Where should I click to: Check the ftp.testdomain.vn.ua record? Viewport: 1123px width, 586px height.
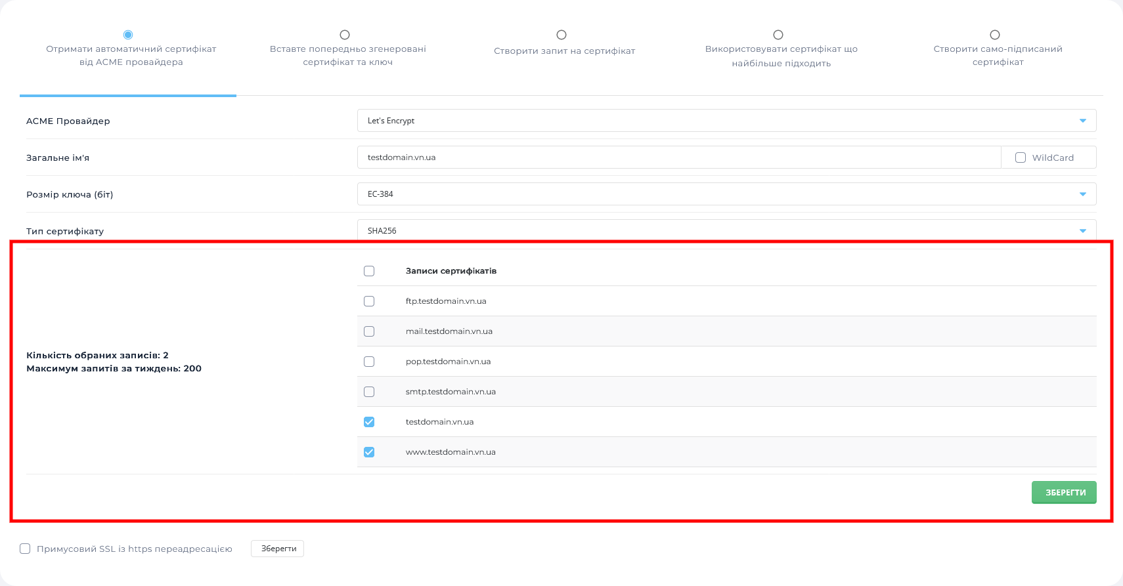(369, 301)
